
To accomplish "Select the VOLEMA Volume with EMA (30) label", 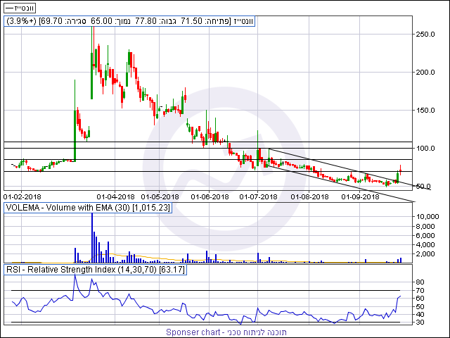I will point(90,208).
